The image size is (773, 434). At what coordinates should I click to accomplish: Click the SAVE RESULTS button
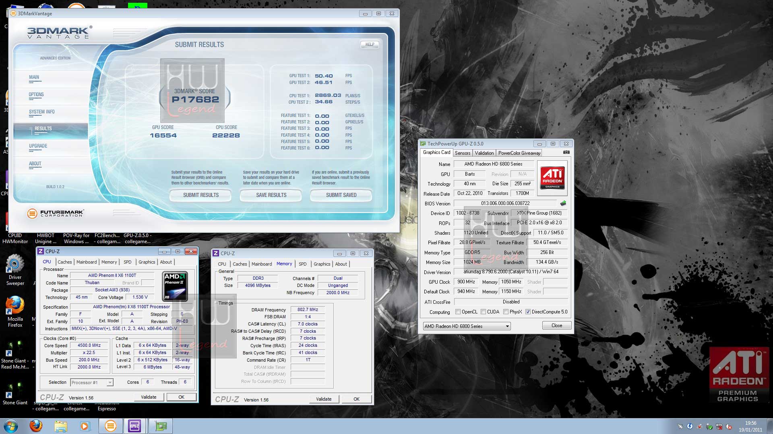click(271, 195)
